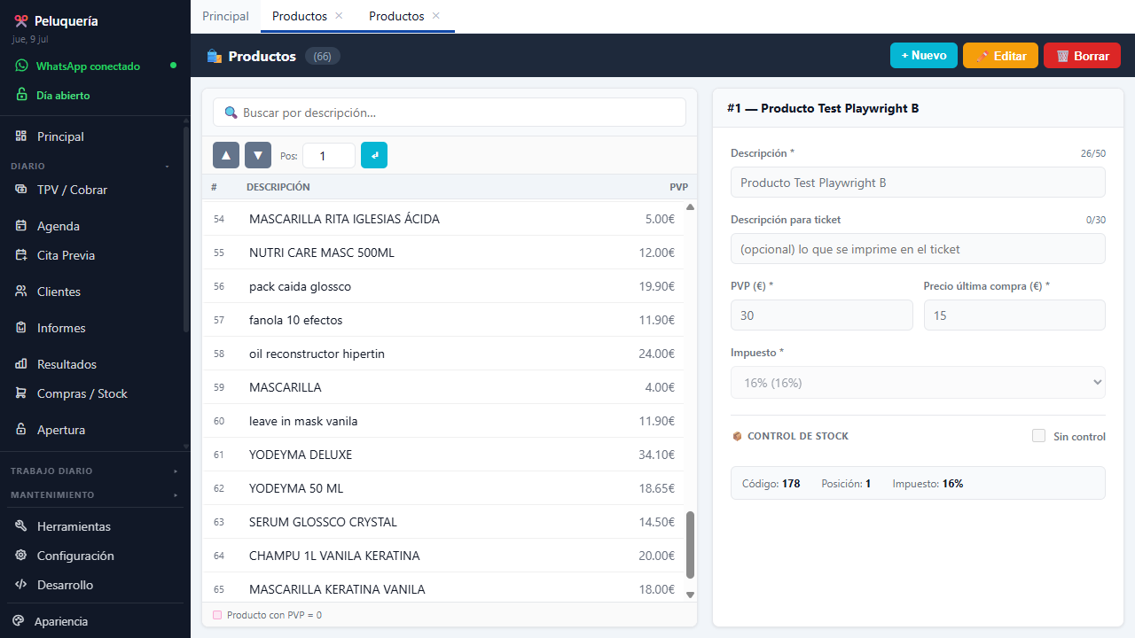Click the Pos number input field

click(329, 155)
